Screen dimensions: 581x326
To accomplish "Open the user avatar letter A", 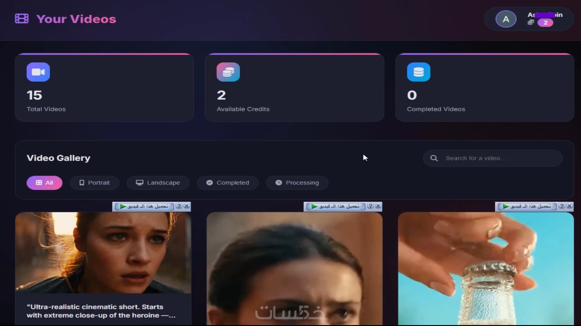I will (x=506, y=19).
